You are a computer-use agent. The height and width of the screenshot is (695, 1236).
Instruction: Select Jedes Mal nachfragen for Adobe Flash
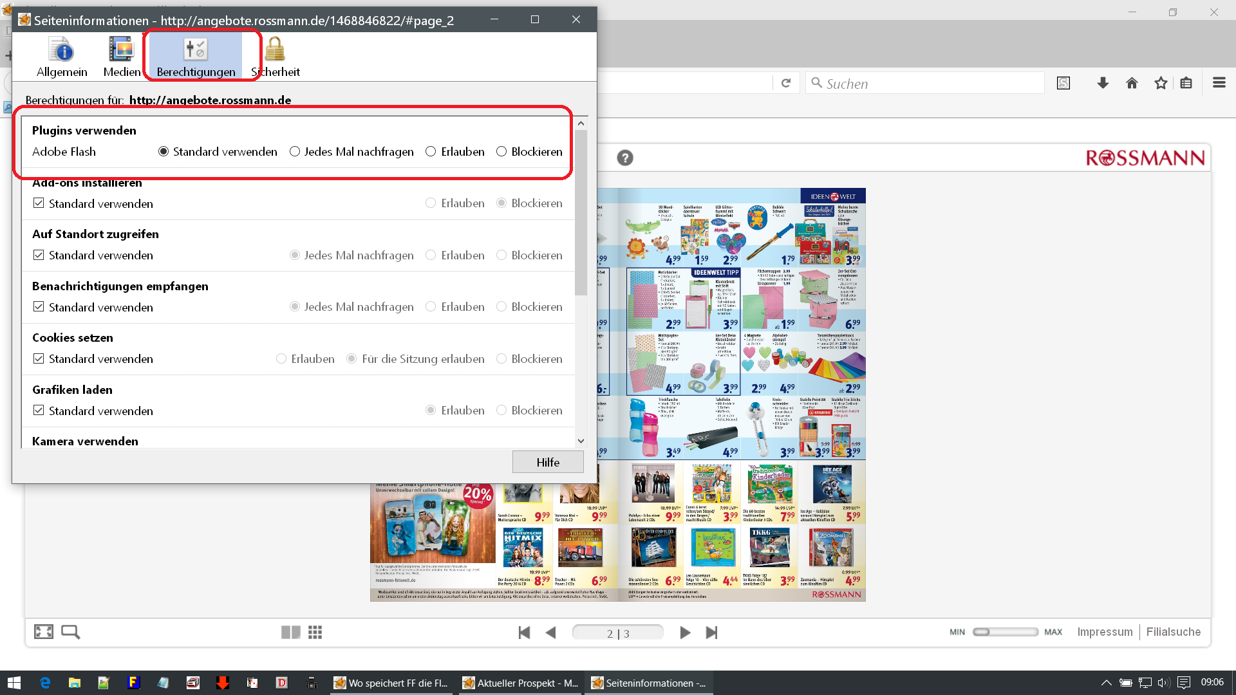pyautogui.click(x=295, y=152)
